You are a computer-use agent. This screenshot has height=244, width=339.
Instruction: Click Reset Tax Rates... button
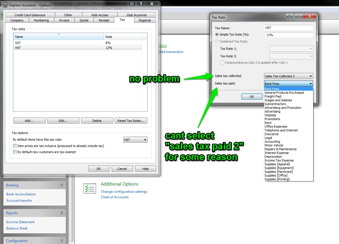click(x=131, y=121)
